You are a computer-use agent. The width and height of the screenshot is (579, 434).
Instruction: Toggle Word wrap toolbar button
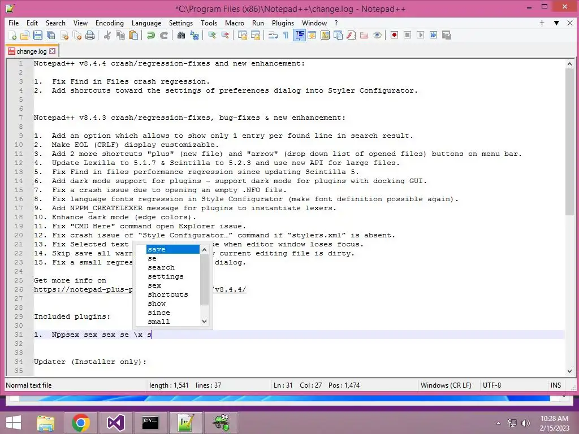273,35
